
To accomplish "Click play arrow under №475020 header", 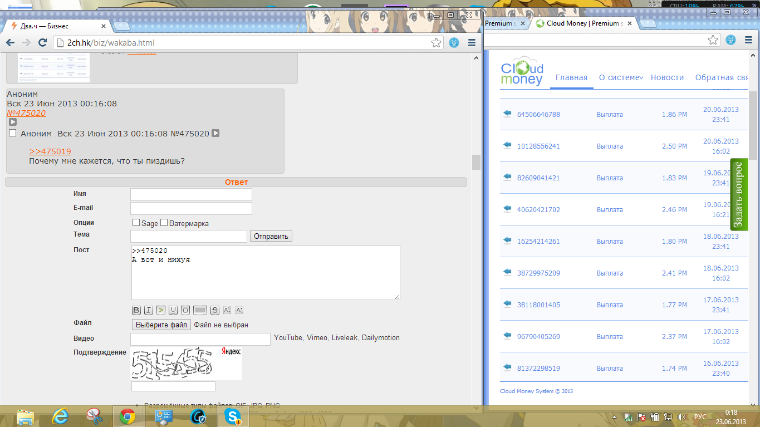I will click(12, 122).
